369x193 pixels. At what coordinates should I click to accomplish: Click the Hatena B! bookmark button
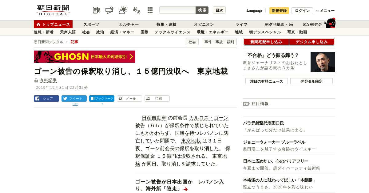pos(102,99)
